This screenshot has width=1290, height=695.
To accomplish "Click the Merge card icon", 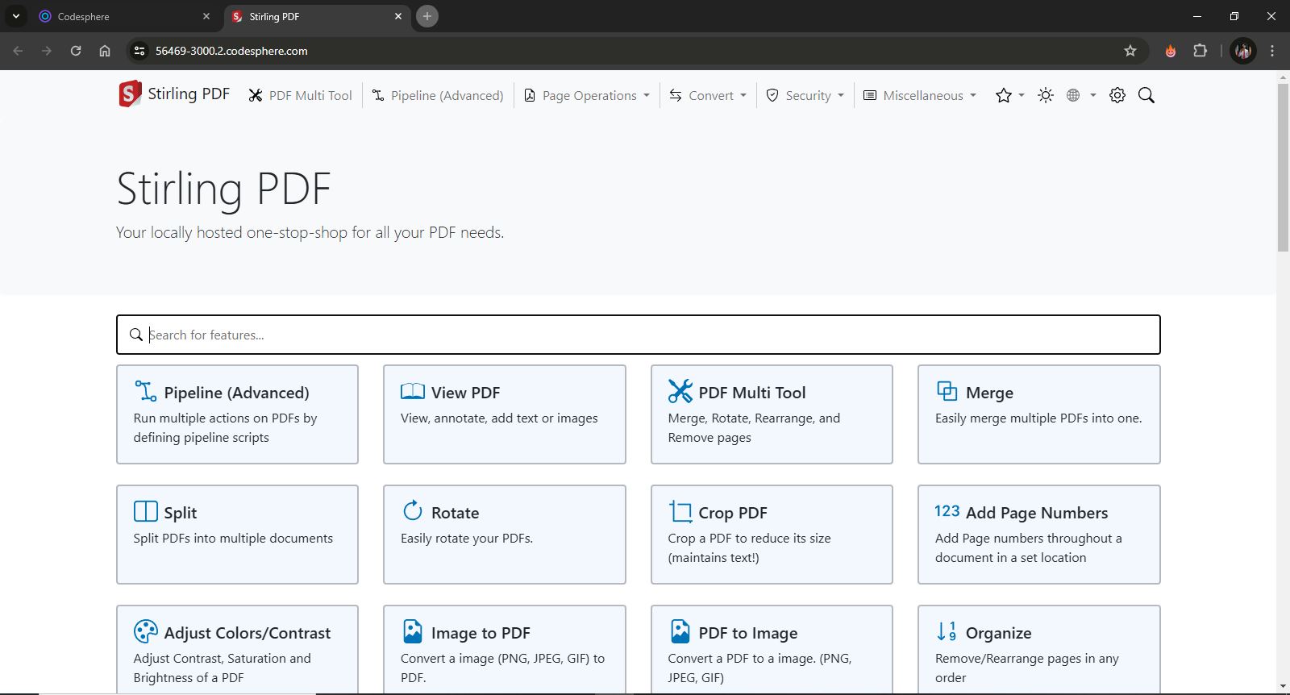I will [947, 391].
